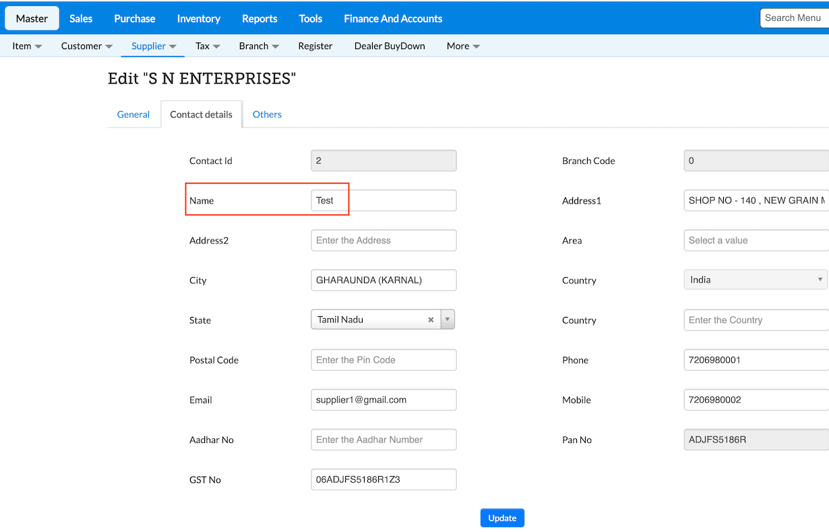
Task: Clear the Tamil Nadu state selection
Action: pos(431,320)
